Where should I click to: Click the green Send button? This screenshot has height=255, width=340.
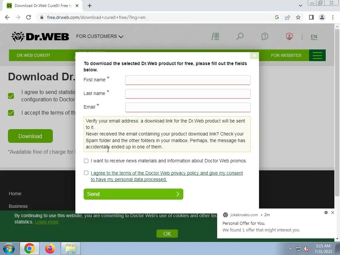pyautogui.click(x=133, y=194)
